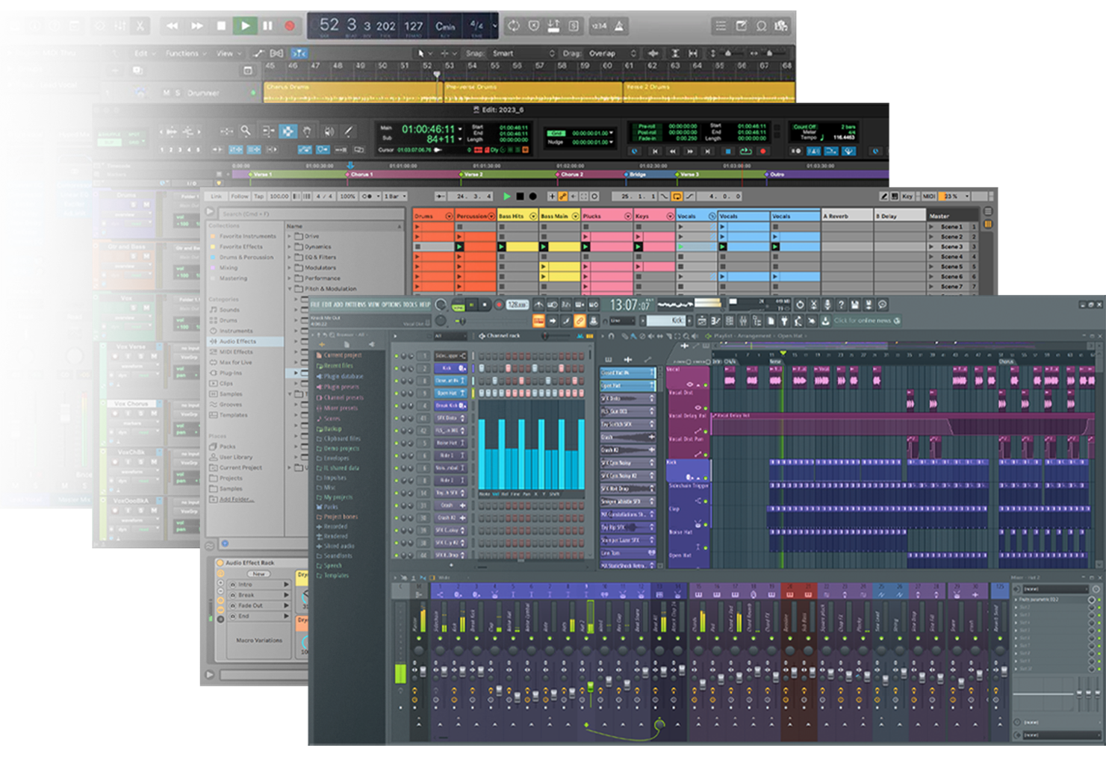
Task: Click the FL Studio record button
Action: [499, 305]
